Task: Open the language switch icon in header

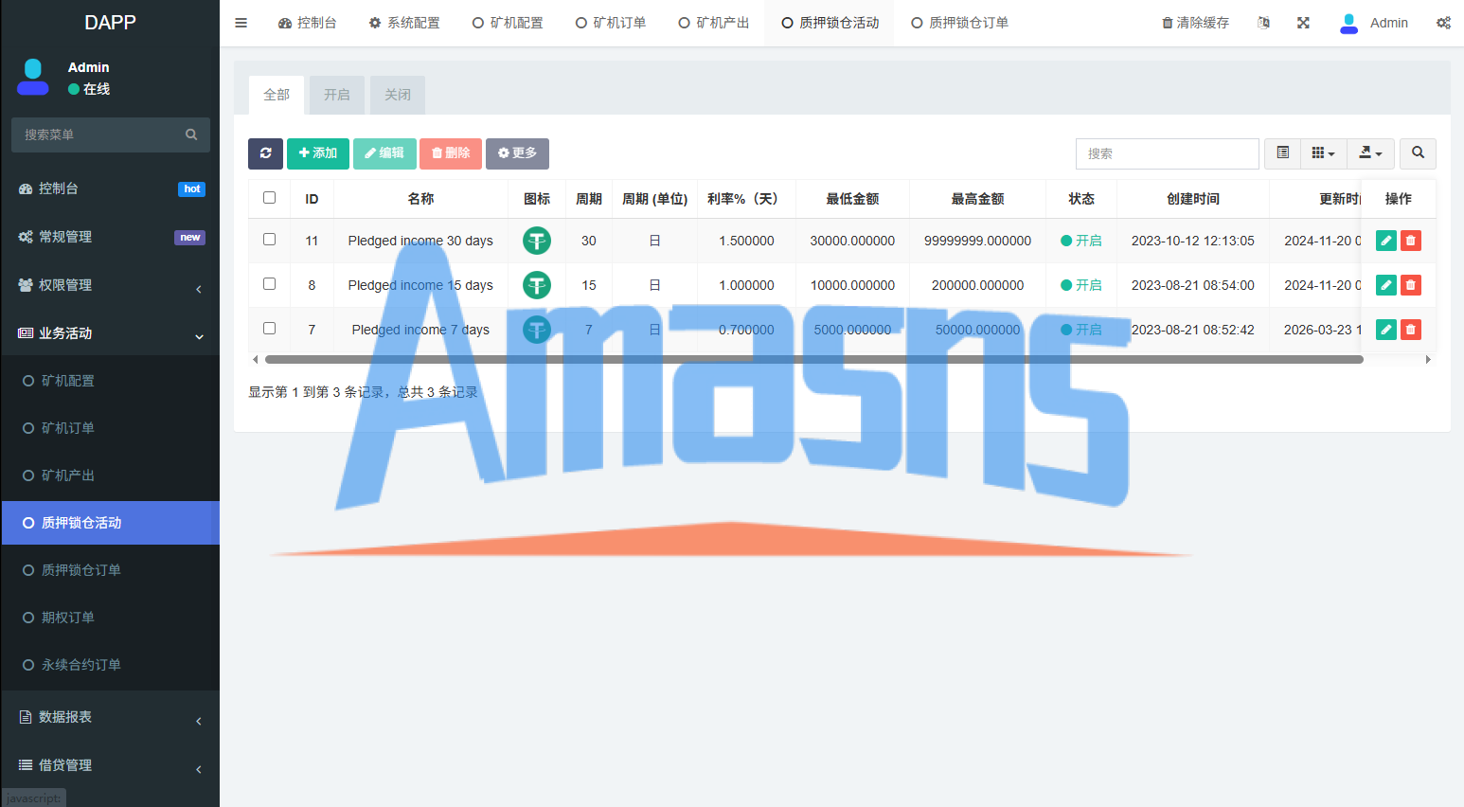Action: point(1263,23)
